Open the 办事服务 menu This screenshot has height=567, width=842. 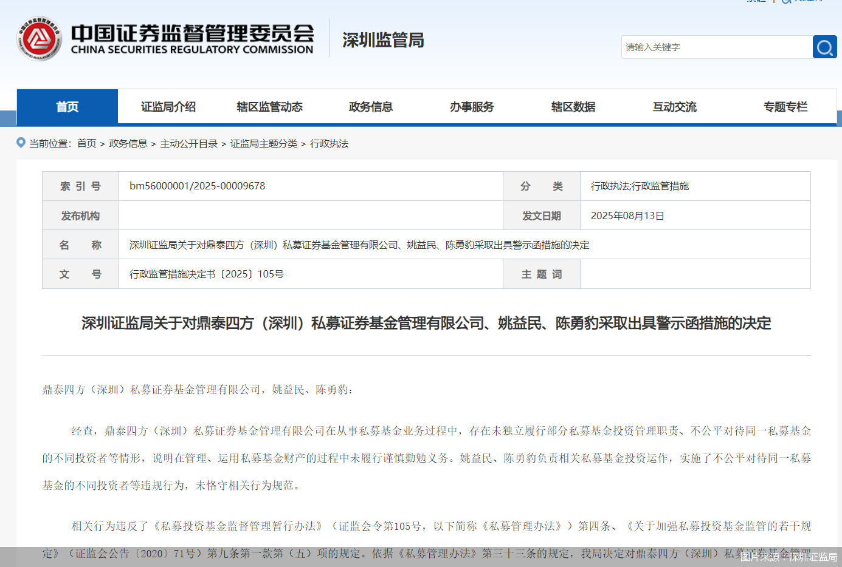coord(472,106)
